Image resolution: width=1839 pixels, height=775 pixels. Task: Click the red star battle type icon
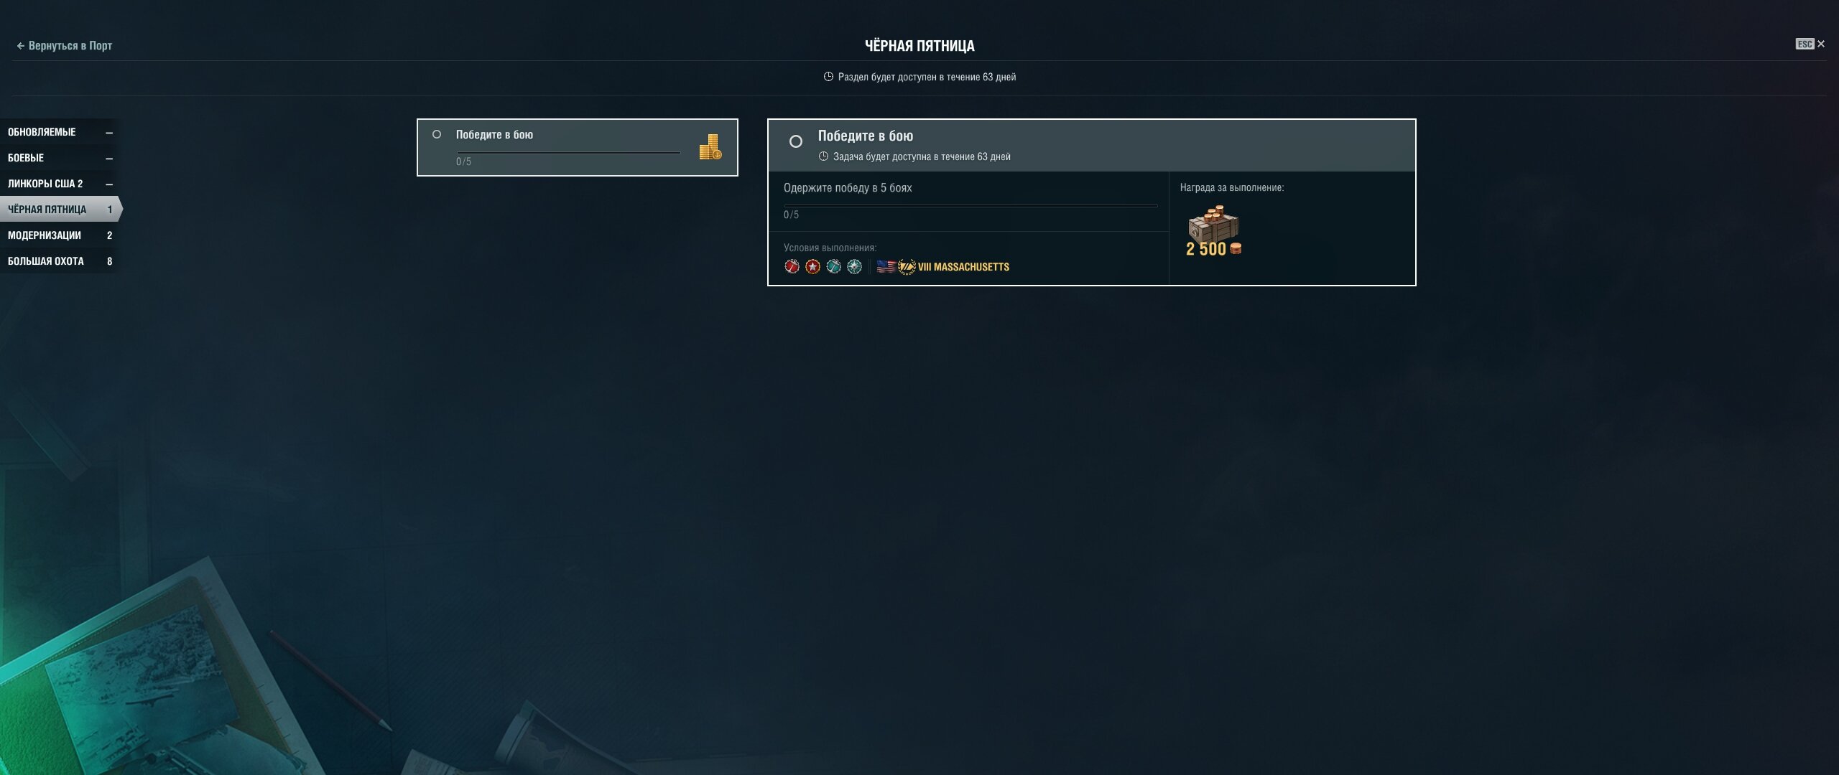coord(812,266)
